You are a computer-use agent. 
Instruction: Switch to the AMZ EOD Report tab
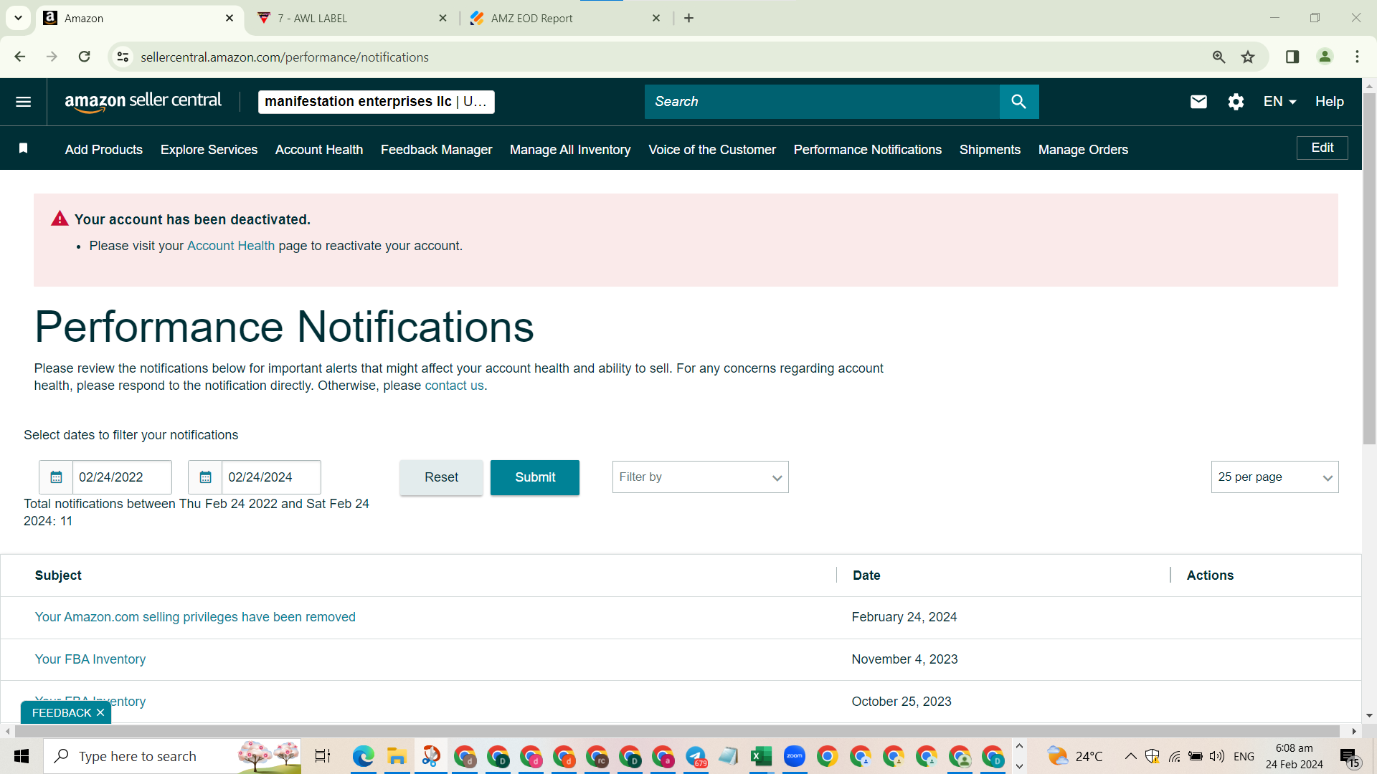(565, 18)
